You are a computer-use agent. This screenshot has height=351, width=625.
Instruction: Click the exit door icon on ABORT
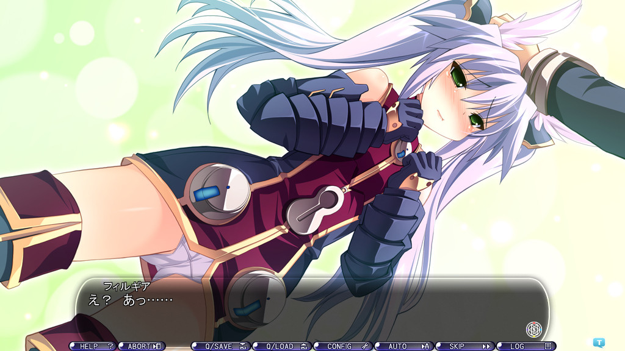point(157,346)
